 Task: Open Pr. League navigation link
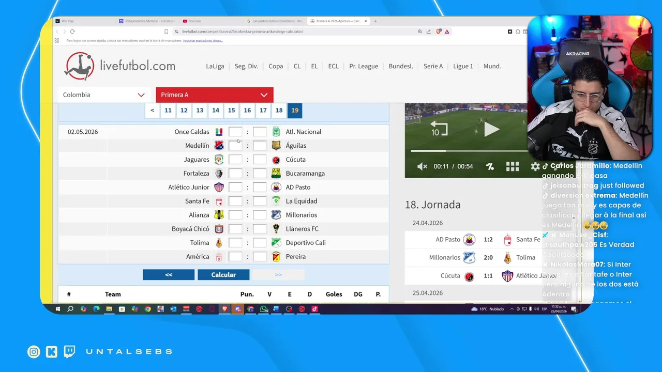click(x=364, y=66)
